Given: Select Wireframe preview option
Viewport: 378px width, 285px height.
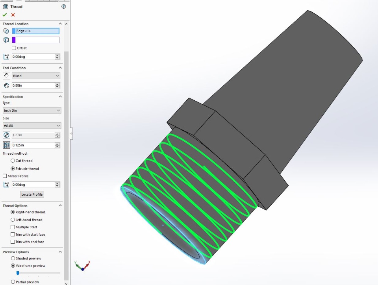Looking at the screenshot, I should (x=13, y=266).
